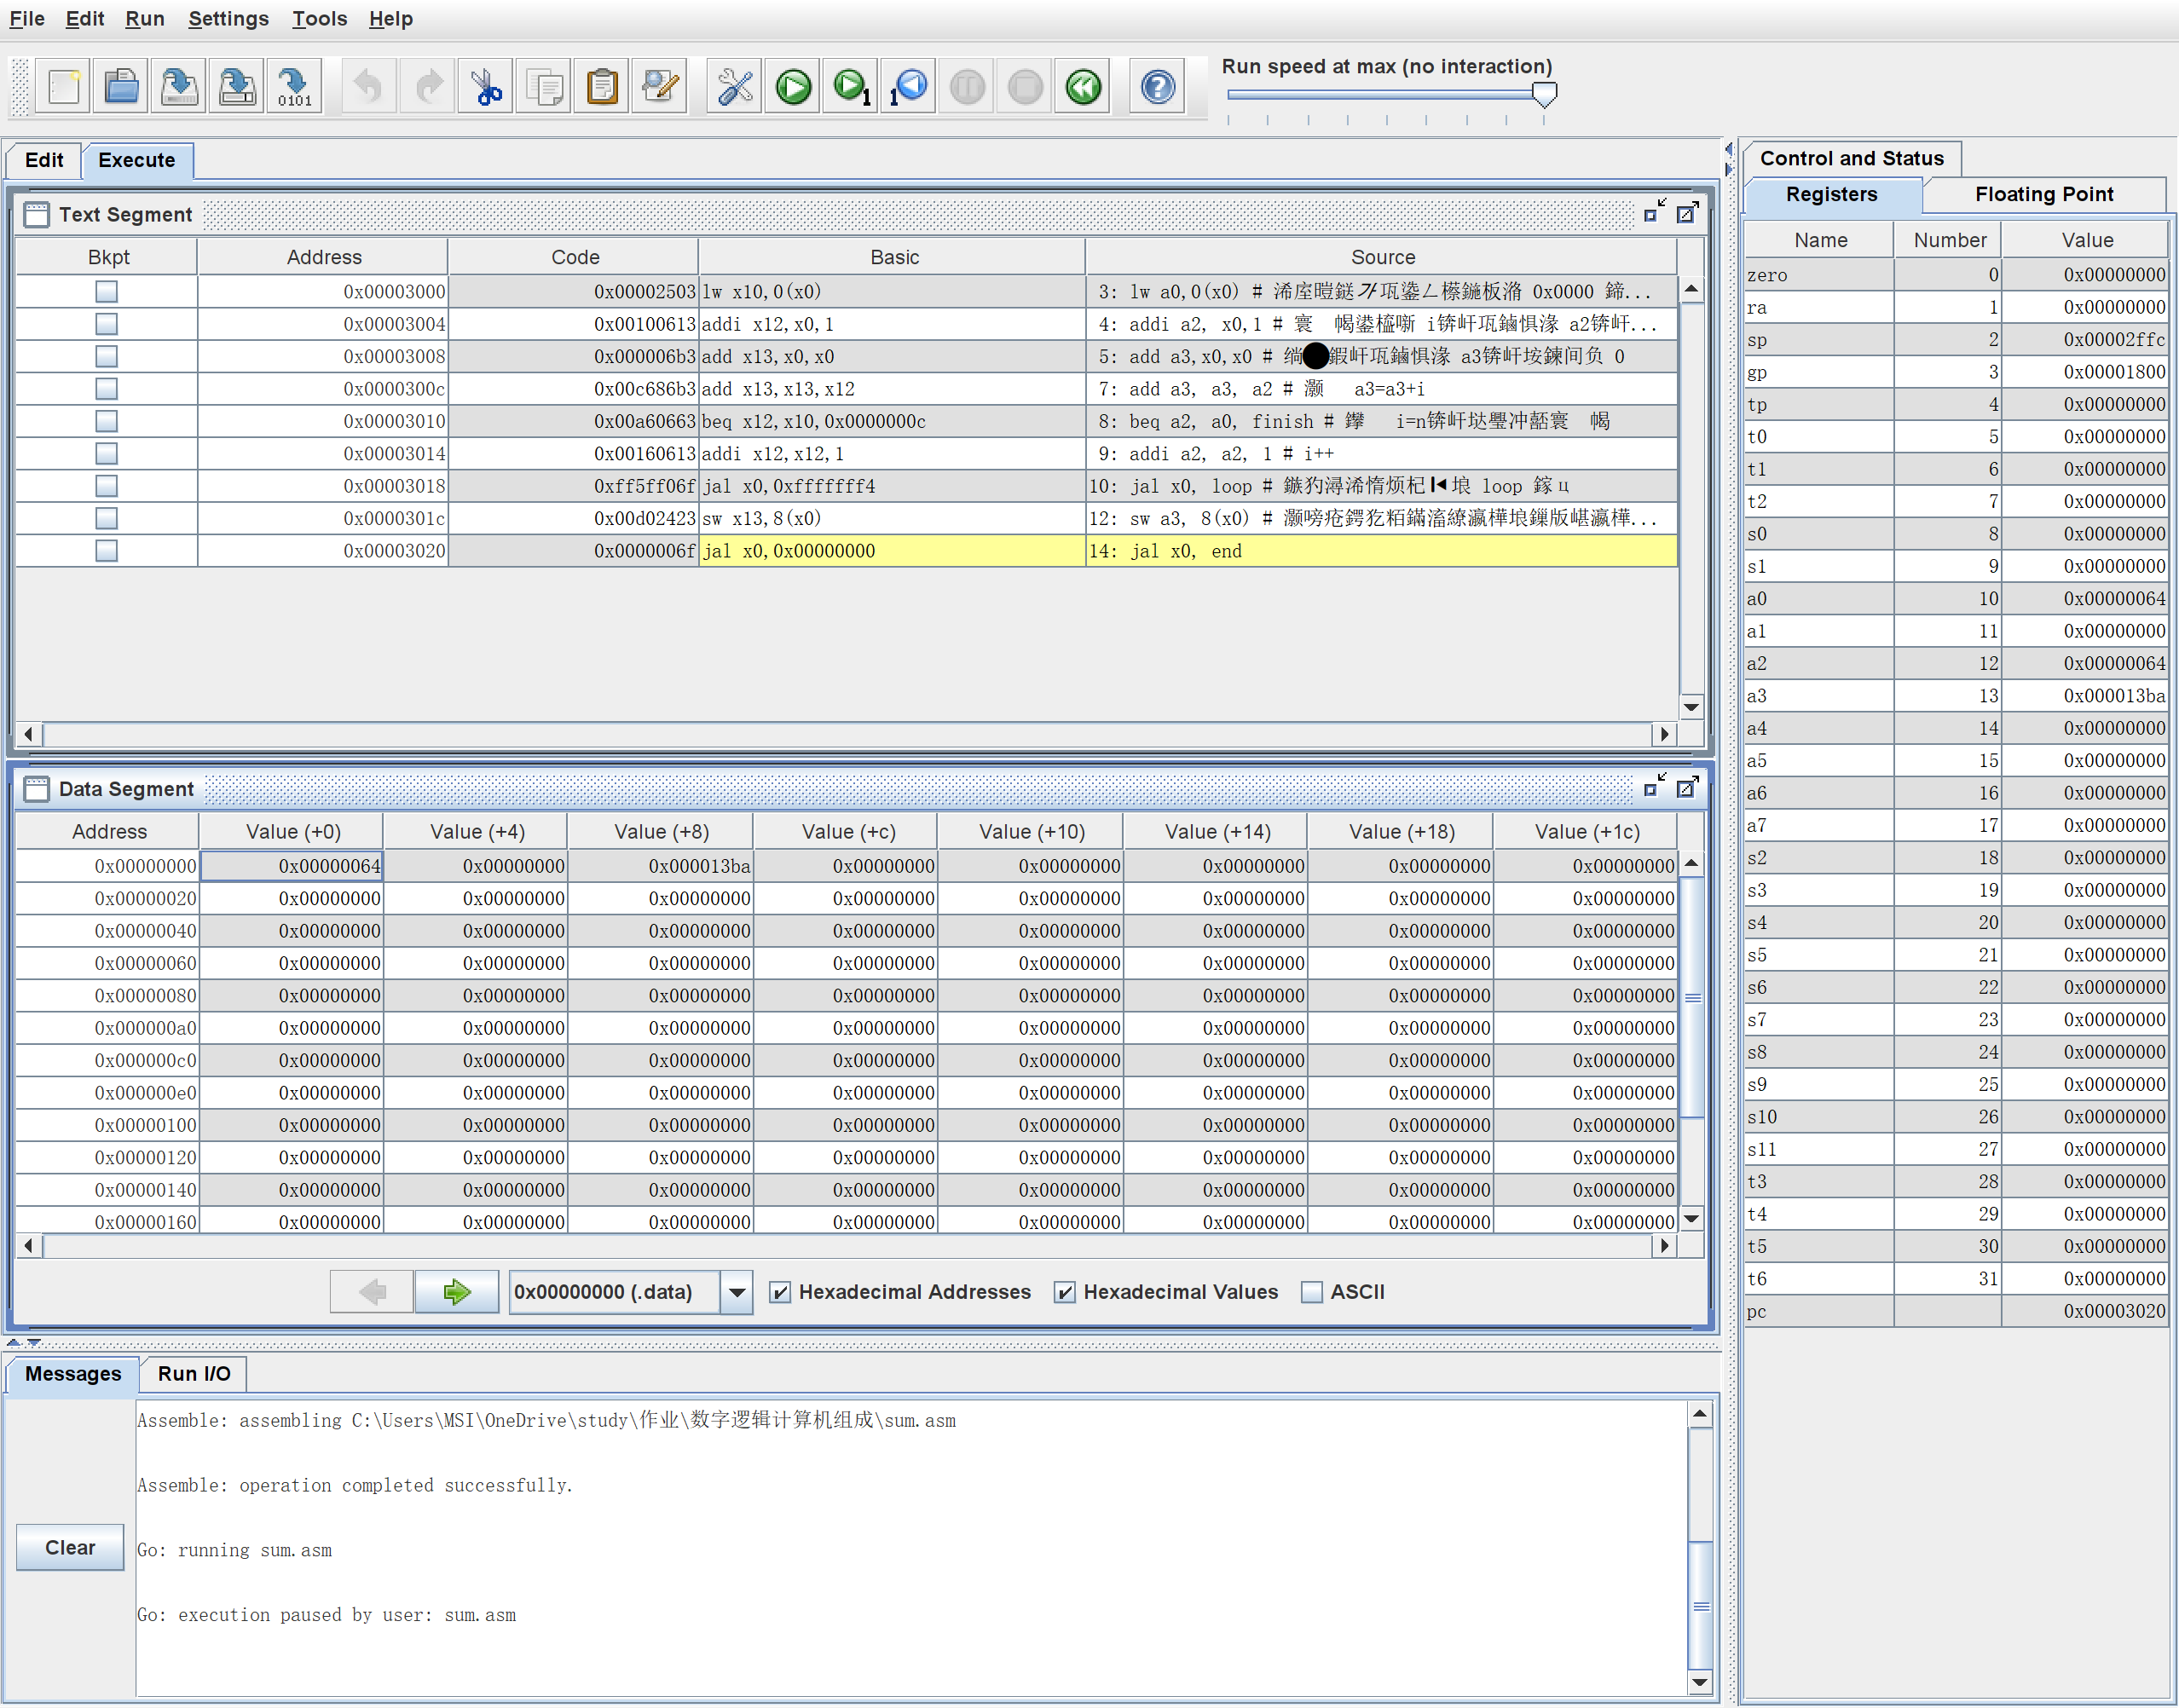Viewport: 2179px width, 1708px height.
Task: Switch to the Execute tab
Action: click(137, 160)
